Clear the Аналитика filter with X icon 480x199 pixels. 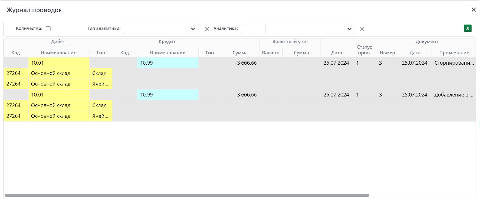pyautogui.click(x=362, y=29)
